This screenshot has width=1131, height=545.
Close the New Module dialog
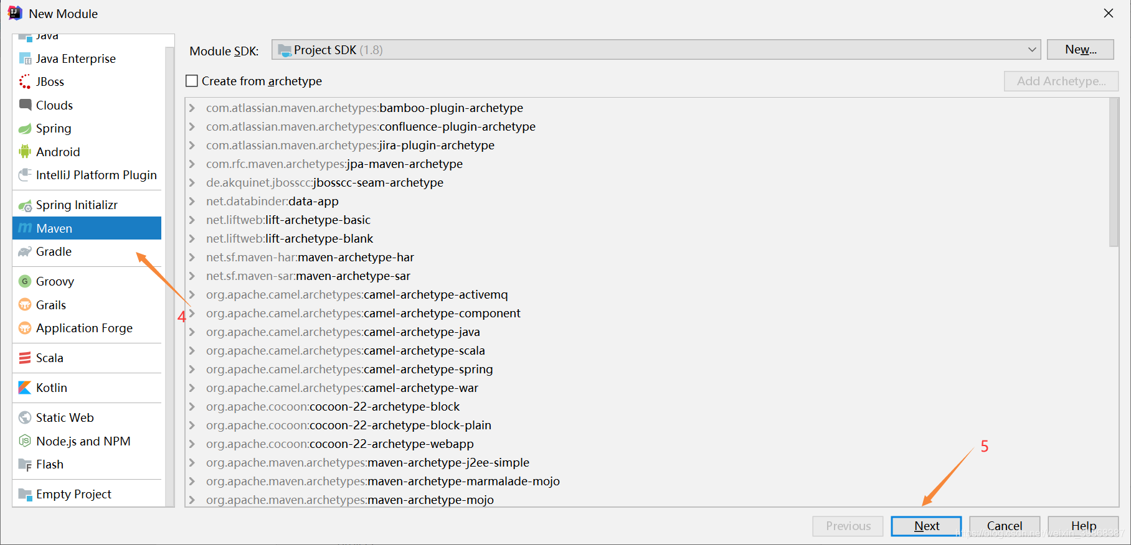(x=1109, y=13)
